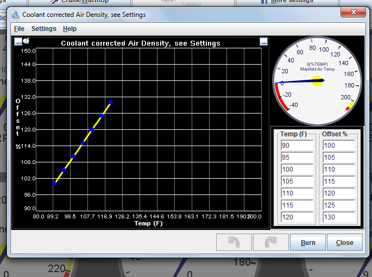
Task: Click the redo arrow button
Action: click(x=270, y=242)
